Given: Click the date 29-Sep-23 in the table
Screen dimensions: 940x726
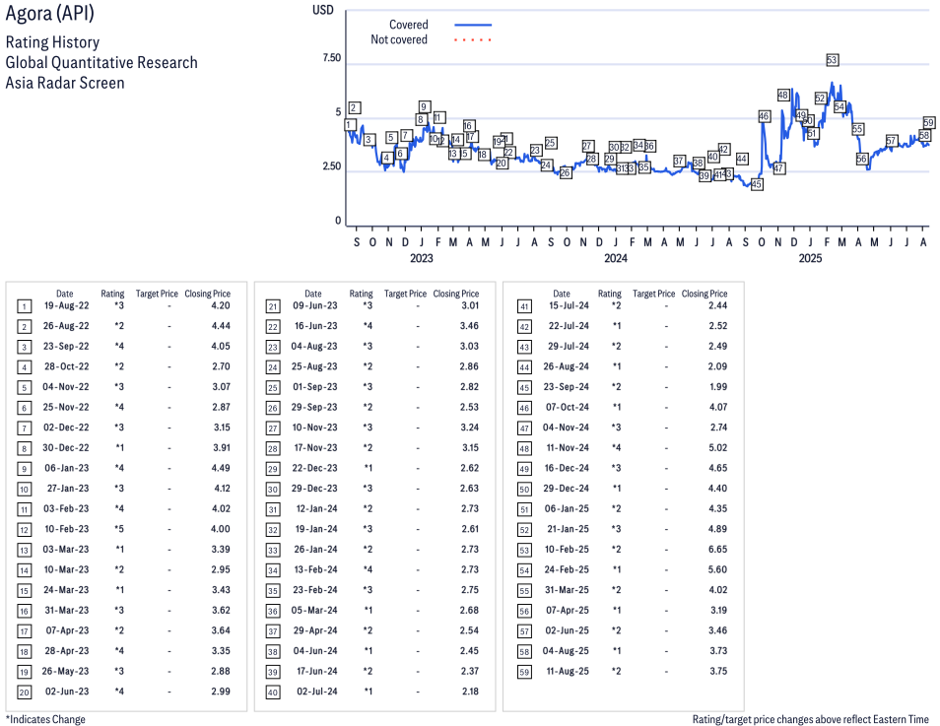Looking at the screenshot, I should pos(314,408).
